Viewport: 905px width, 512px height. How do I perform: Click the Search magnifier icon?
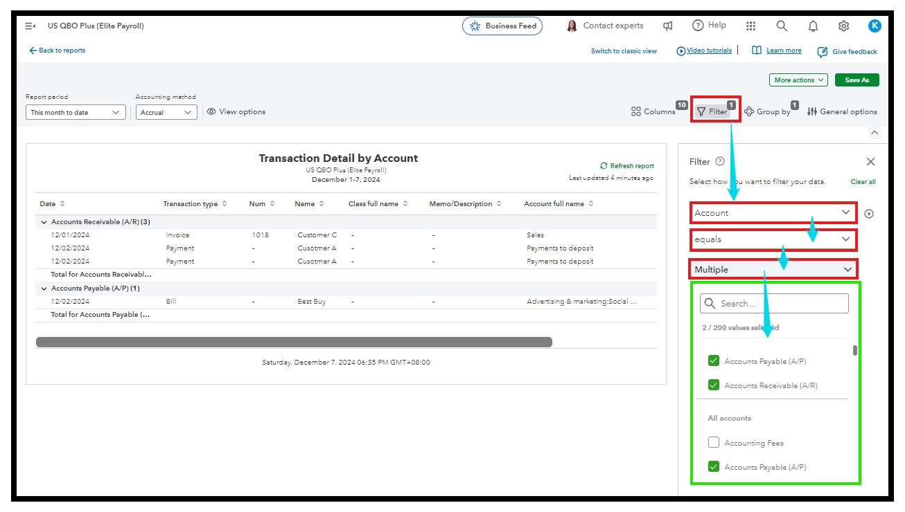[782, 26]
